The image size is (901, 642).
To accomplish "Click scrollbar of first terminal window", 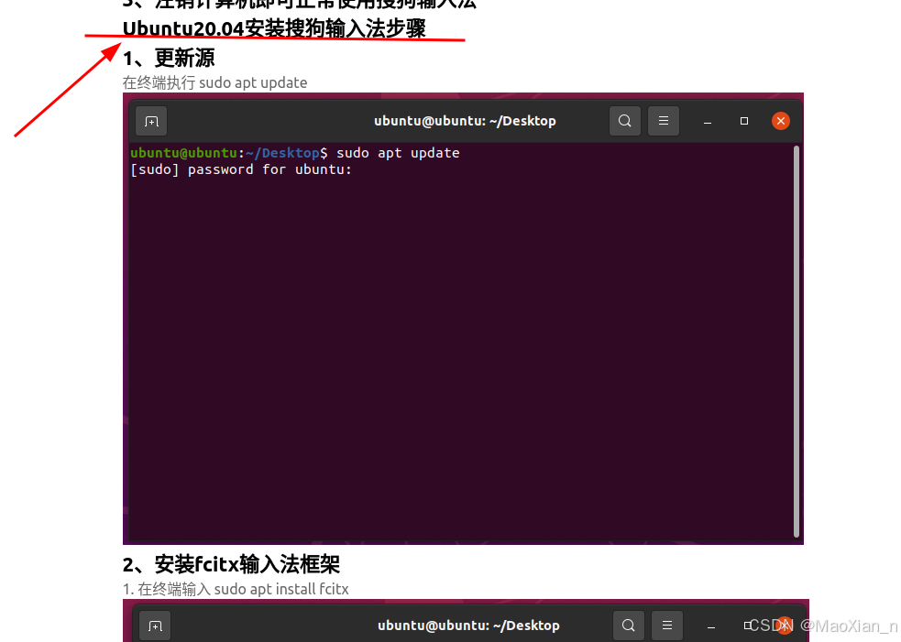I will point(796,341).
